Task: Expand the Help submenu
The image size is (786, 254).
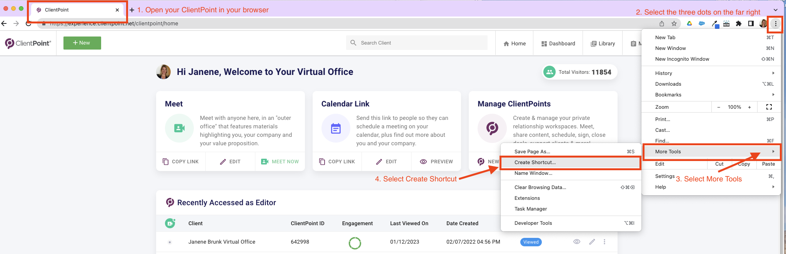Action: pos(711,187)
